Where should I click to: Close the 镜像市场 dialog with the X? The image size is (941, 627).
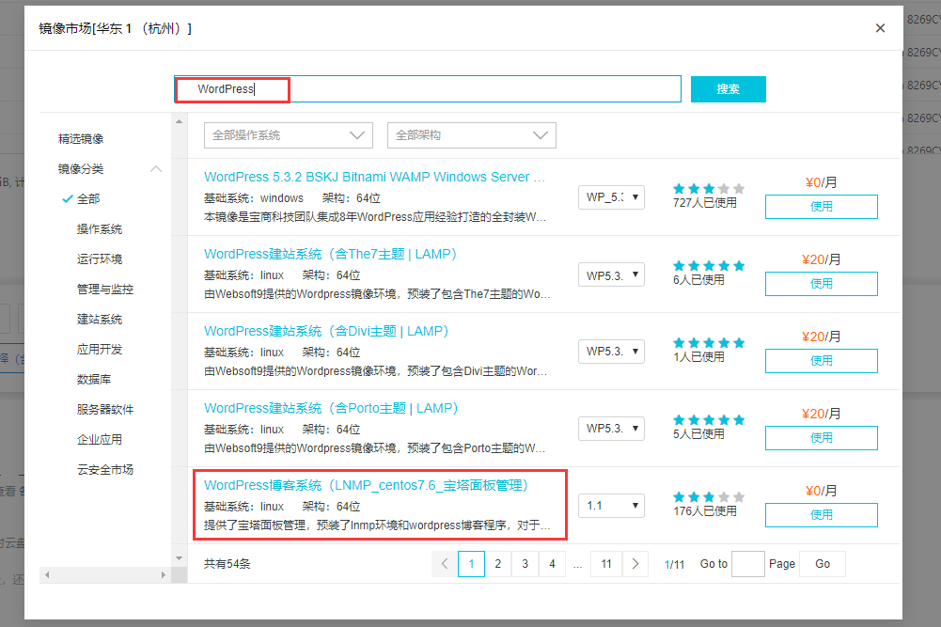point(880,28)
